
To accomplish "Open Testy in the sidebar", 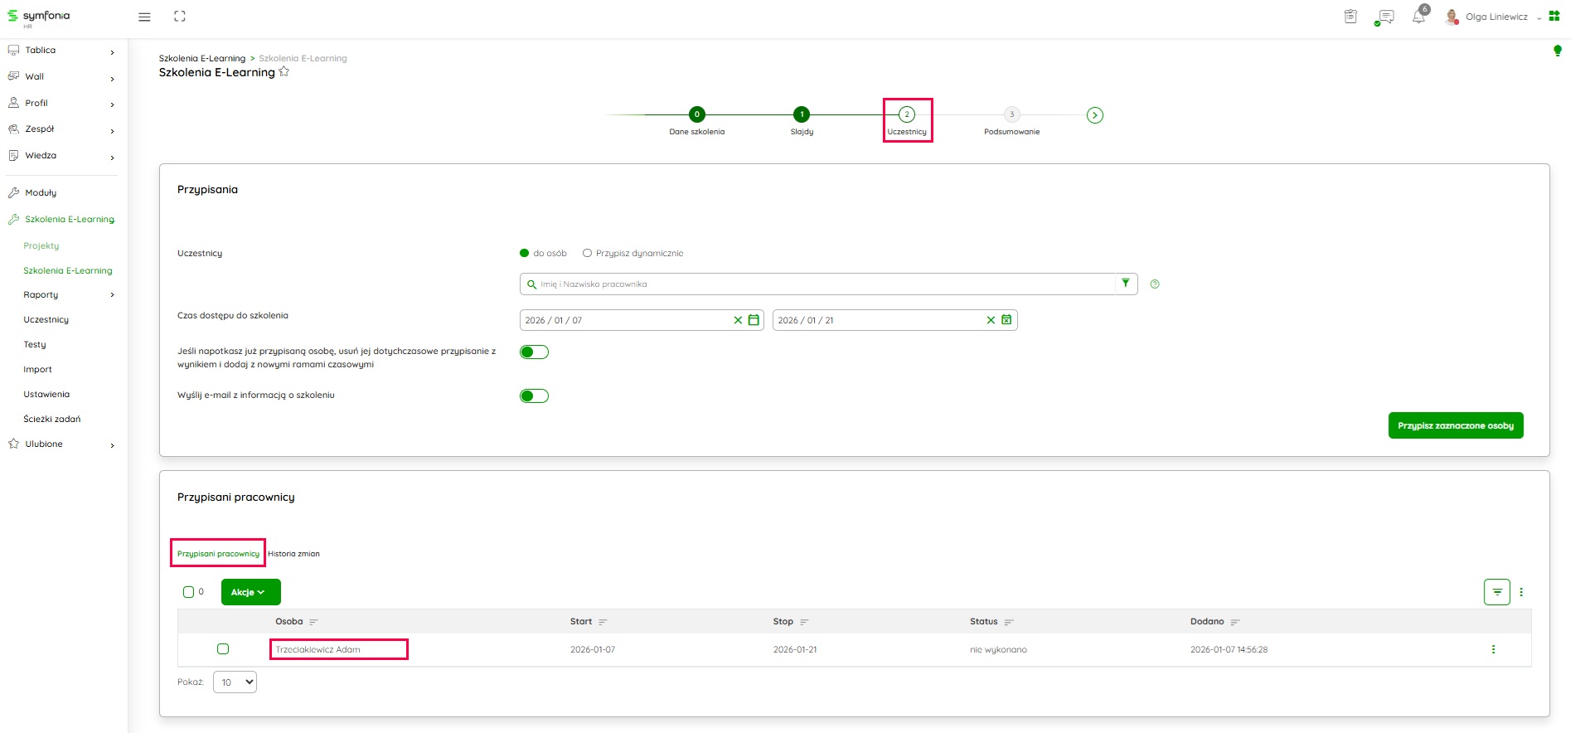I will pos(35,345).
